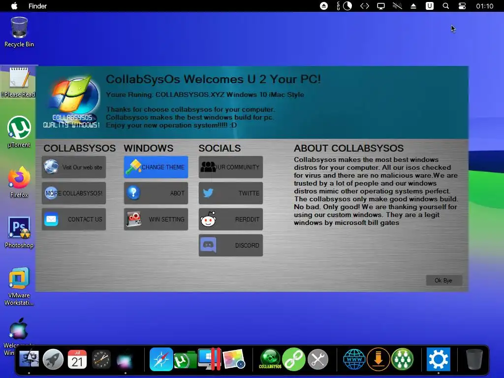Open the green people group dock icon
Screen dimensions: 504x378
click(403, 359)
